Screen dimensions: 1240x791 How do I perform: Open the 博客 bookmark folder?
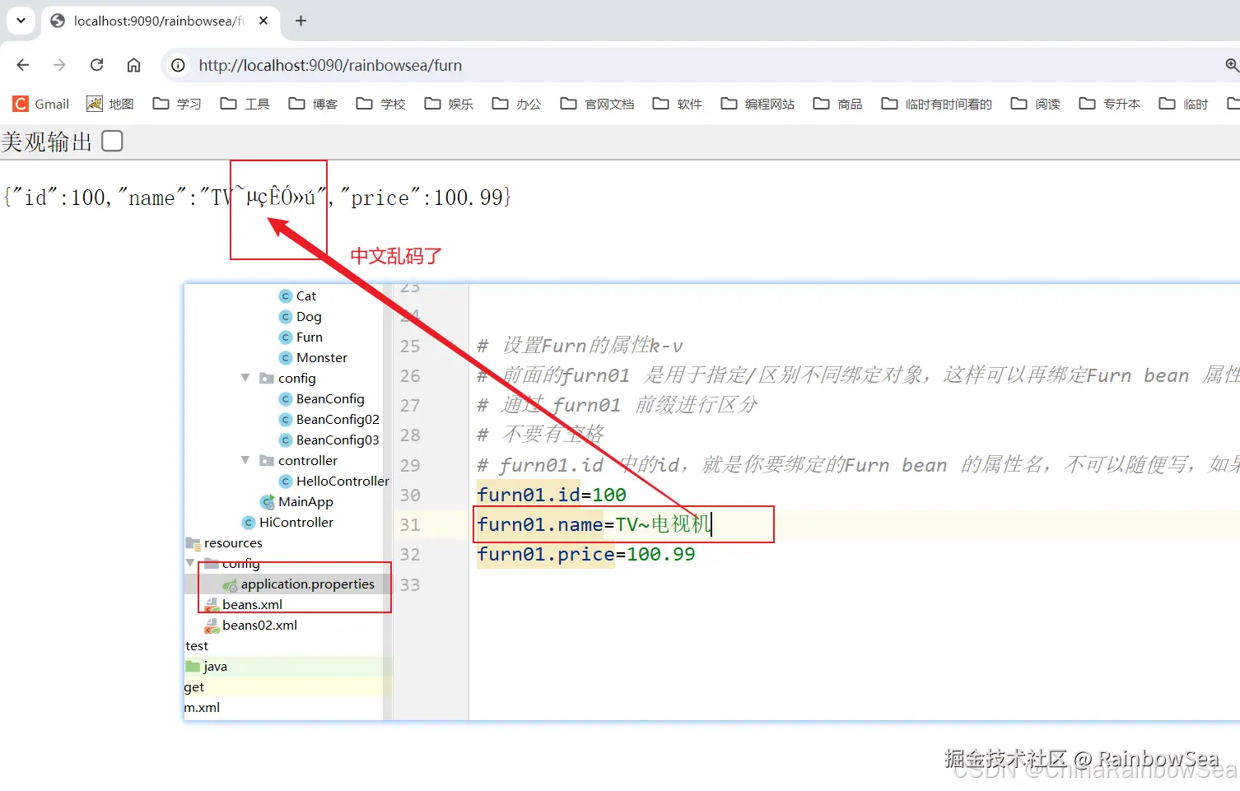313,104
